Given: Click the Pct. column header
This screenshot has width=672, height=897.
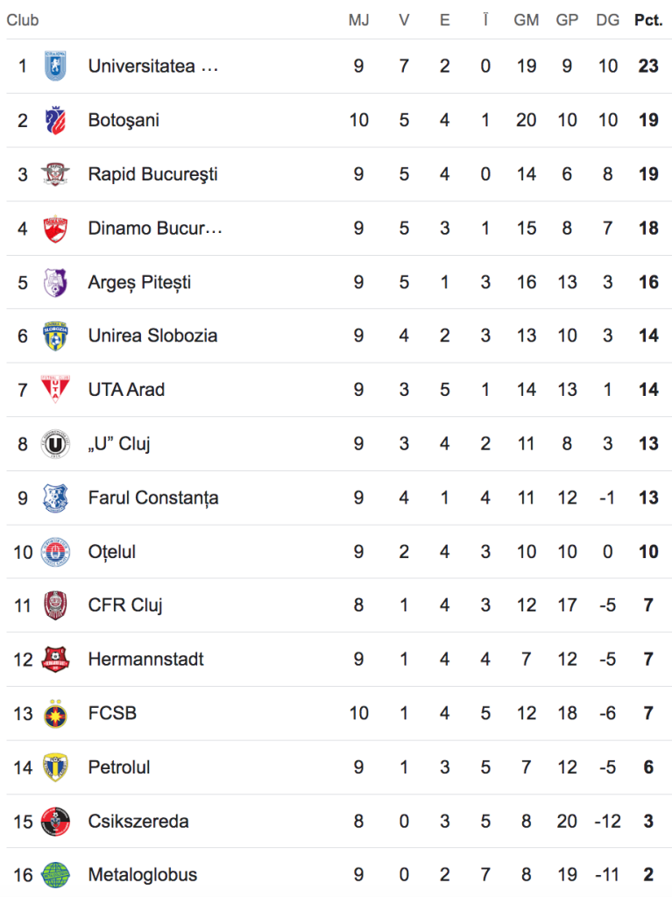Looking at the screenshot, I should pyautogui.click(x=648, y=20).
